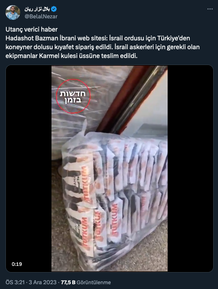
Task: Click the Görüntülenme views label
Action: click(94, 282)
